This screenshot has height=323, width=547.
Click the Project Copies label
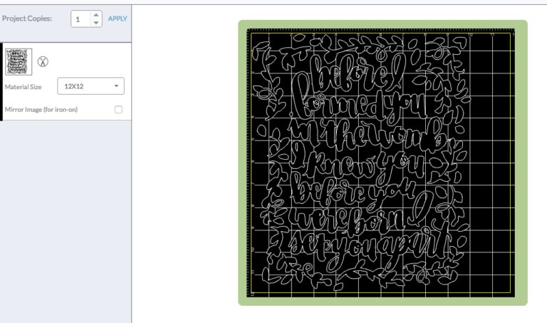26,19
